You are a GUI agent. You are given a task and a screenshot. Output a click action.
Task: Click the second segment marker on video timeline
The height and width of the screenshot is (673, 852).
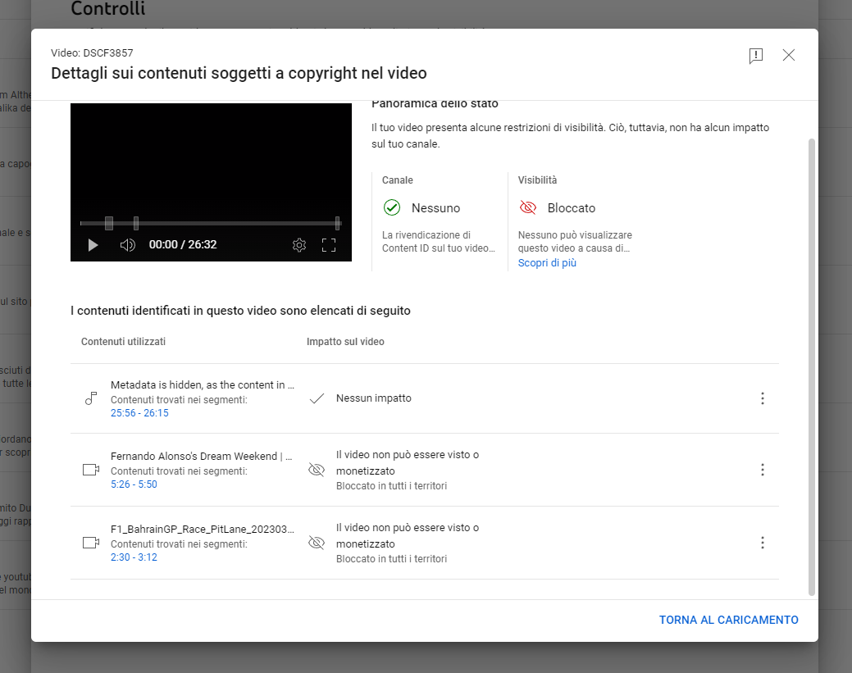pyautogui.click(x=136, y=223)
